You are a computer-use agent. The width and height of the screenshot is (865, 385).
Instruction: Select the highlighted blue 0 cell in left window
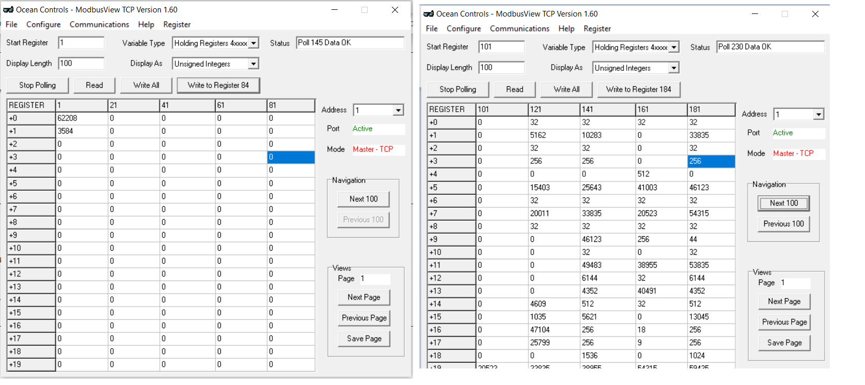click(291, 157)
